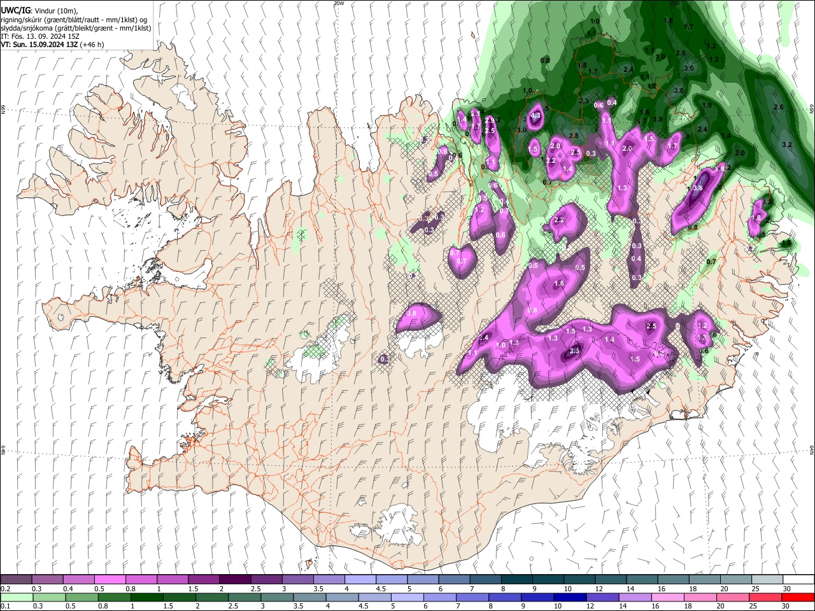815x611 pixels.
Task: Click the 2.3 value on the map
Action: tap(584, 101)
